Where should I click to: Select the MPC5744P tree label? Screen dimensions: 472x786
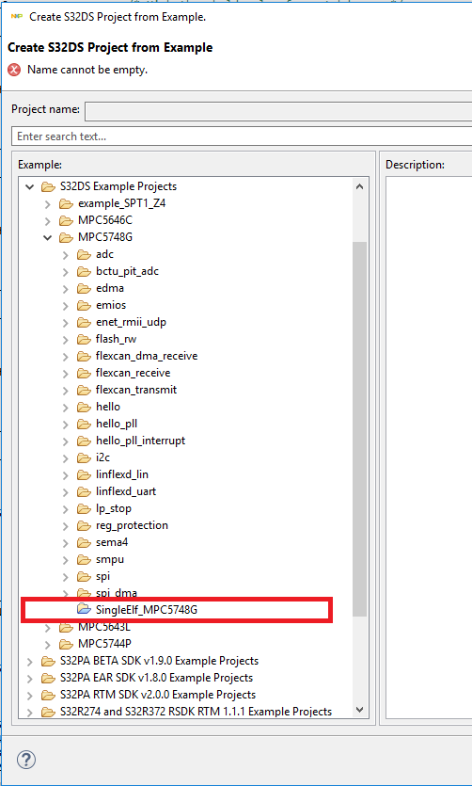coord(104,644)
